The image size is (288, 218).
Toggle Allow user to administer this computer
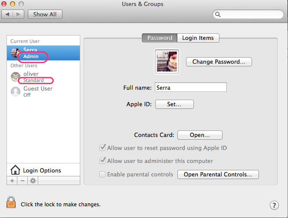pos(102,160)
